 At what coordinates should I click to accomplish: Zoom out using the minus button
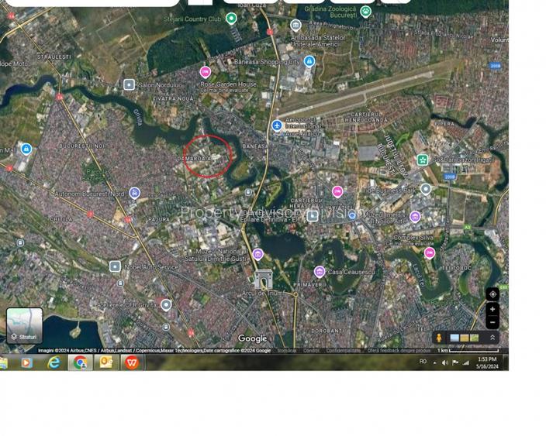(x=492, y=321)
